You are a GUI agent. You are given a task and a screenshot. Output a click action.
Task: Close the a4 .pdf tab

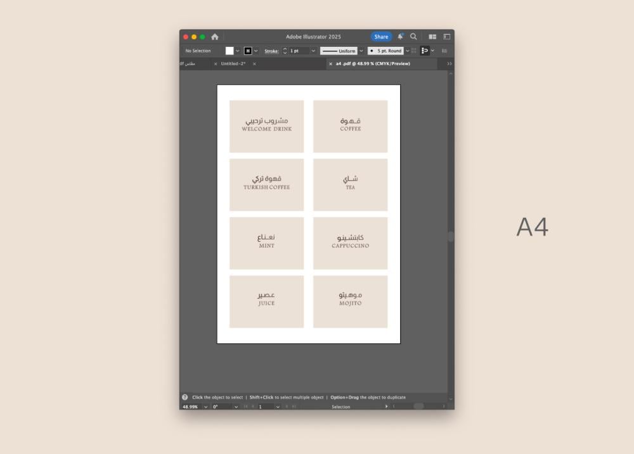[330, 64]
